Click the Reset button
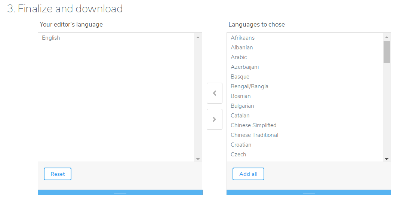Image resolution: width=406 pixels, height=199 pixels. pos(58,174)
